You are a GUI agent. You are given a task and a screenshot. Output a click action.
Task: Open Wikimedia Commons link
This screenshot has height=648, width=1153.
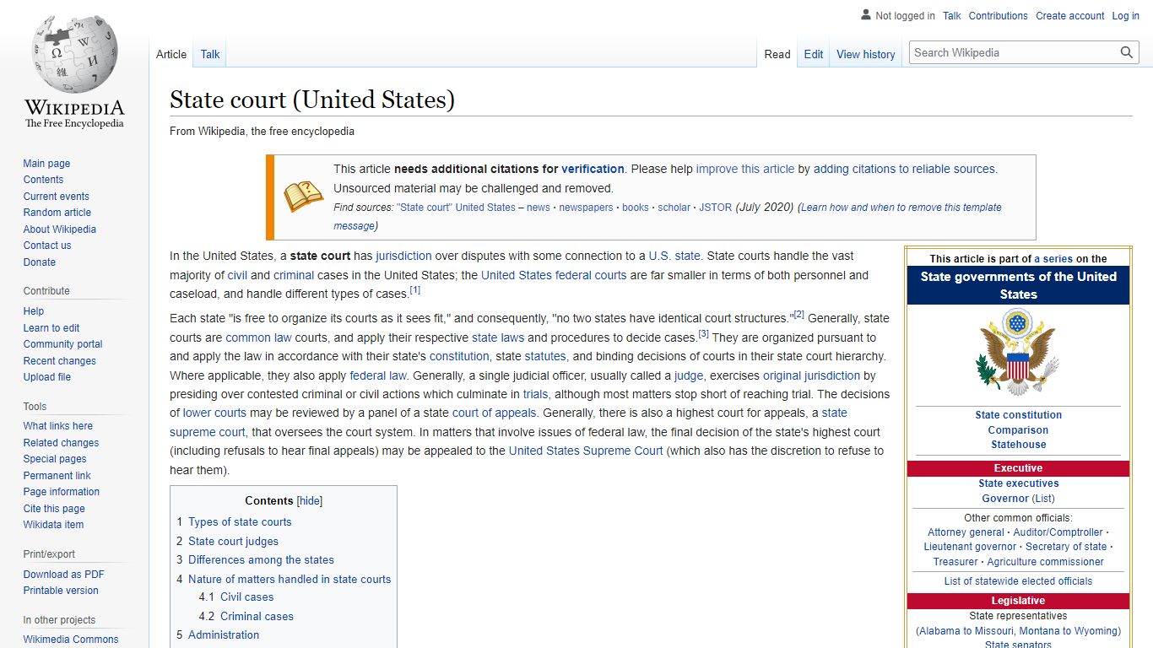pos(71,640)
